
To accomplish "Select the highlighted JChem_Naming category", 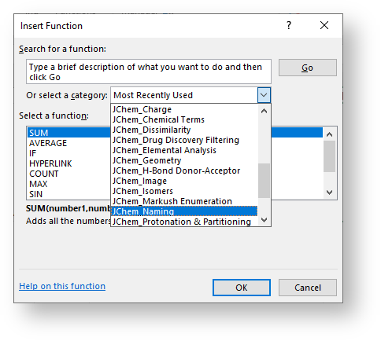I will point(184,211).
